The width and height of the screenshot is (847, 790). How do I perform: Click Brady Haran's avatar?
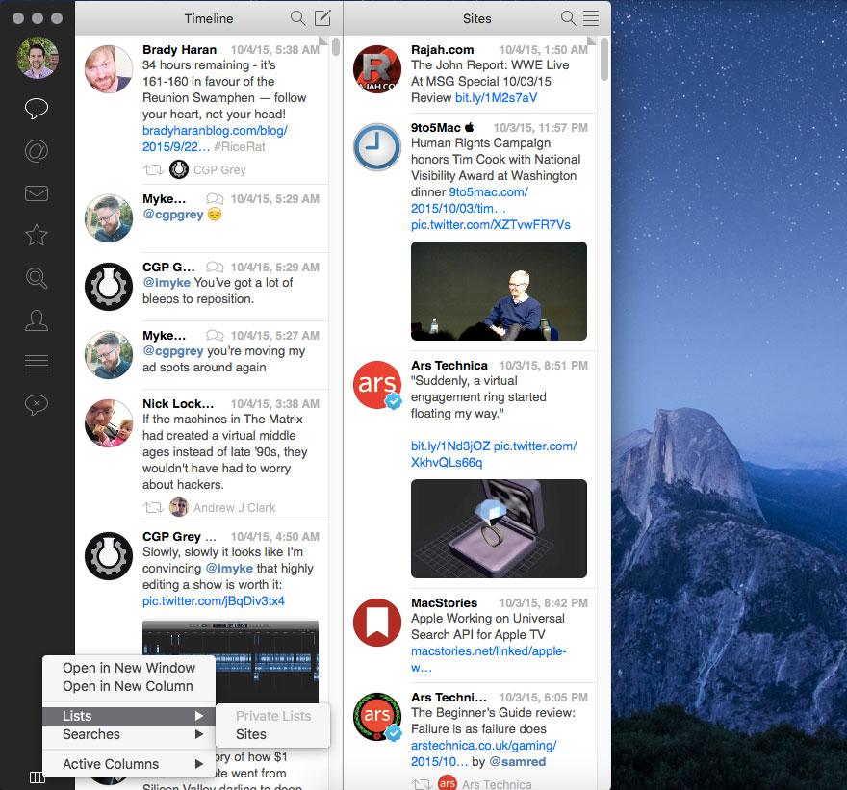click(109, 69)
